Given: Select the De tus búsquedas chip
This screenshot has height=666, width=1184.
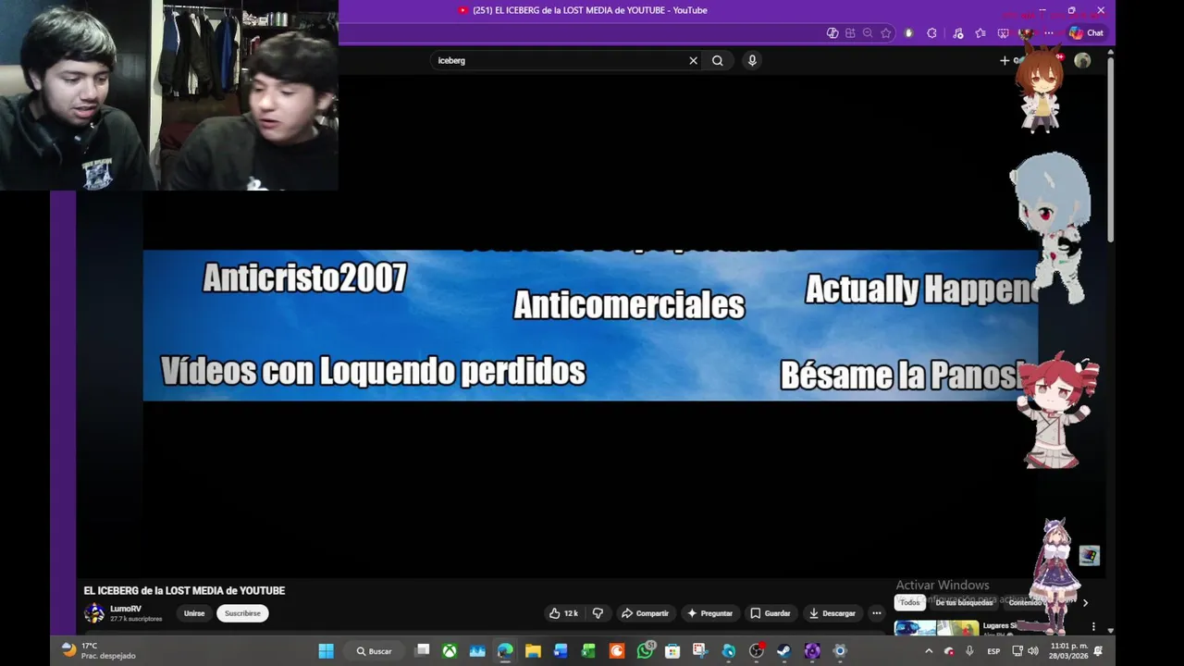Looking at the screenshot, I should pyautogui.click(x=963, y=603).
